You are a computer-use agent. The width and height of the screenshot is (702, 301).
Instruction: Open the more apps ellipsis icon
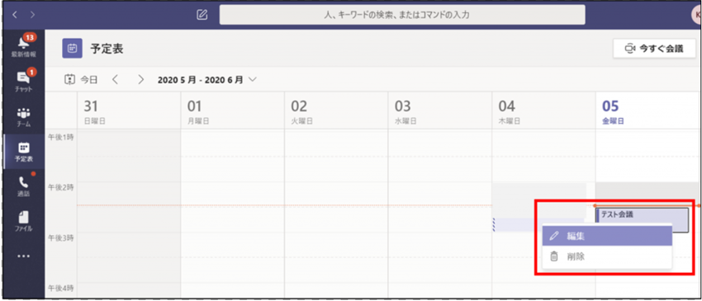pyautogui.click(x=24, y=256)
